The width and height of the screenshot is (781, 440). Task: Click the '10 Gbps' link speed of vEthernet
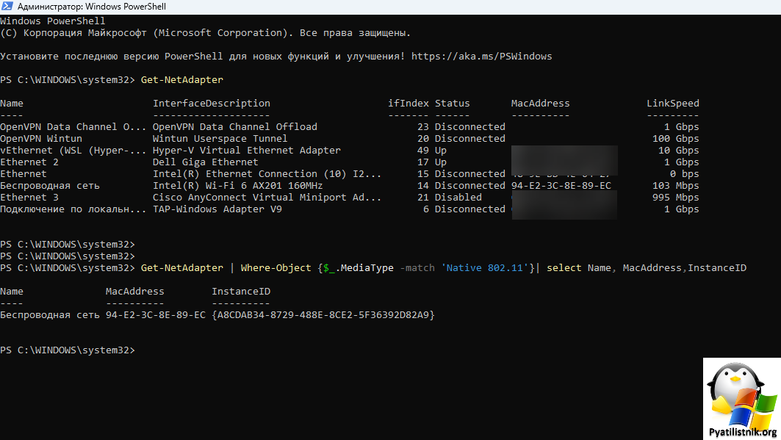(x=679, y=151)
